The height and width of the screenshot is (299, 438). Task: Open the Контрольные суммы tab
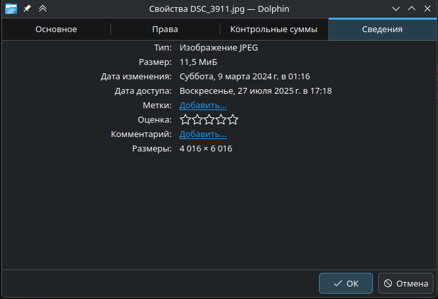(x=274, y=30)
